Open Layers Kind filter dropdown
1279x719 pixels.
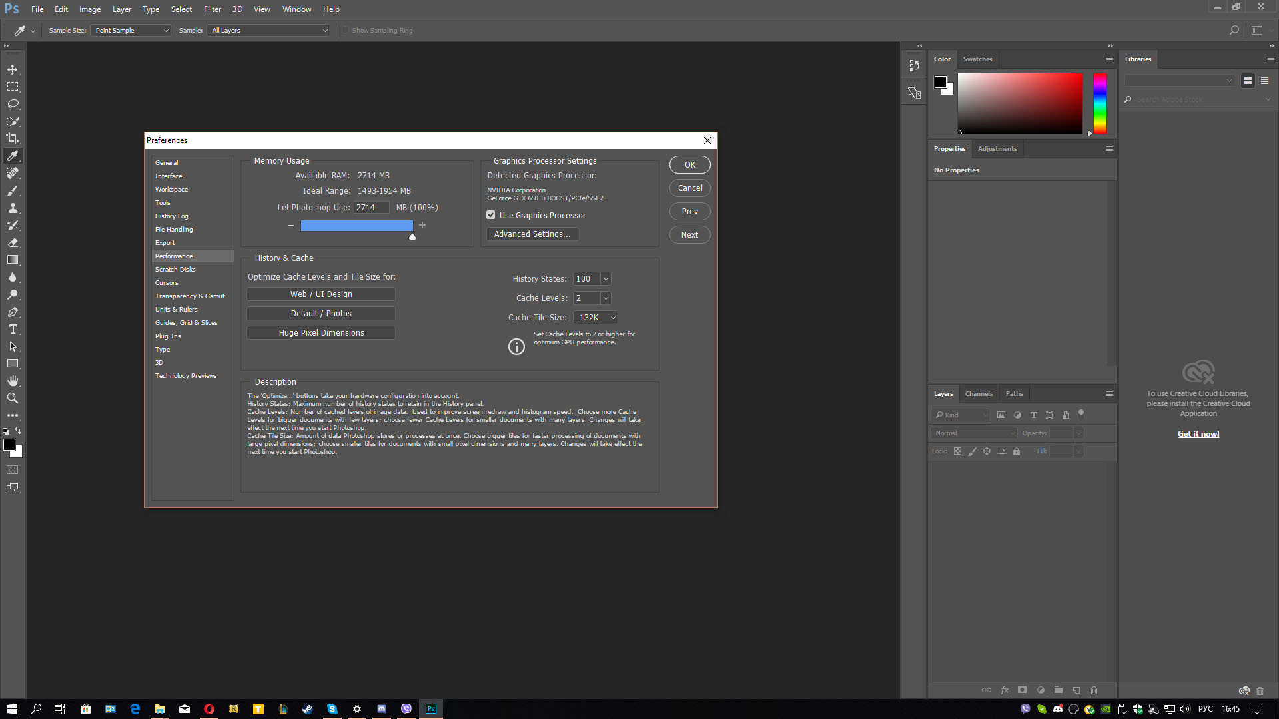pyautogui.click(x=961, y=415)
